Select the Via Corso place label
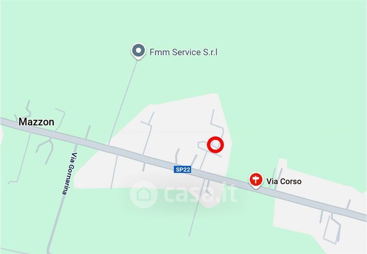This screenshot has width=367, height=254. (x=284, y=181)
